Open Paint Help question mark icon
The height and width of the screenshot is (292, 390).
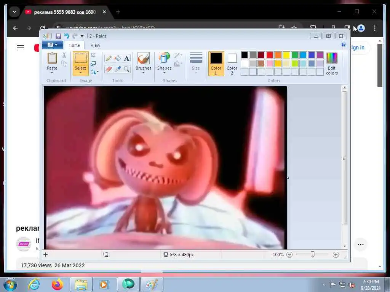[x=344, y=45]
